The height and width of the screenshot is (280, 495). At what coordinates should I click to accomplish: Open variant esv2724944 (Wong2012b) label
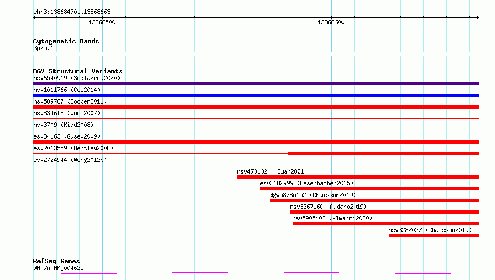point(70,160)
